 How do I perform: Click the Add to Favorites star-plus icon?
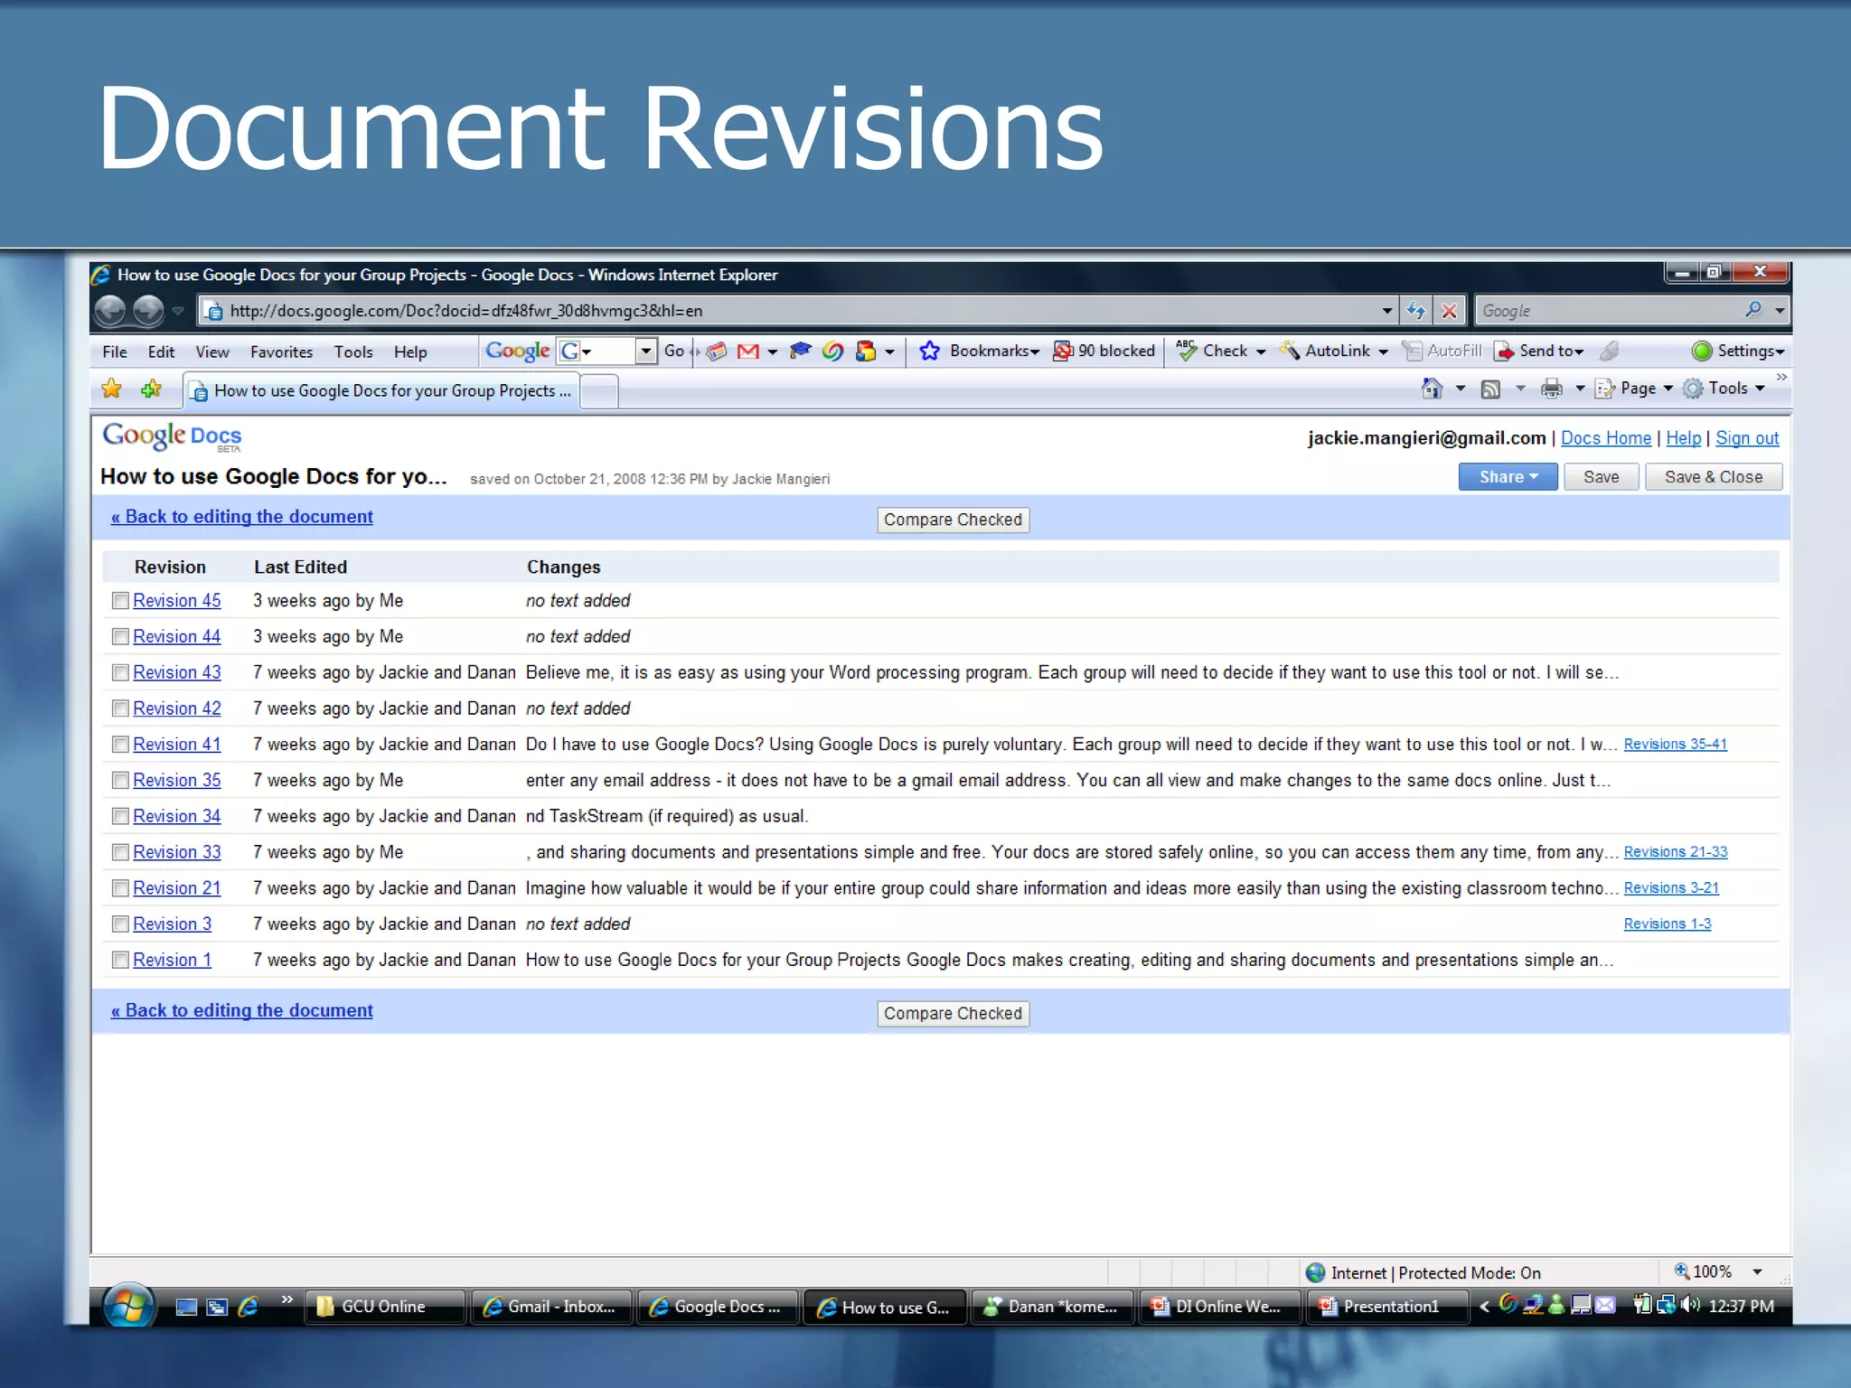point(151,389)
